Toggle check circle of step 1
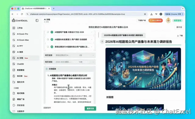 point(48,32)
